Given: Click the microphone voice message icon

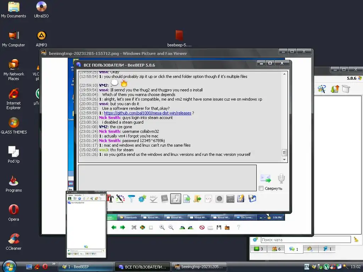Looking at the screenshot, I should (x=281, y=178).
